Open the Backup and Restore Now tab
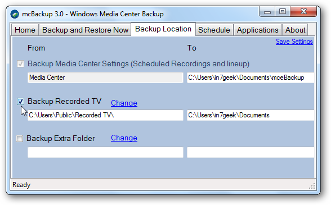Image resolution: width=331 pixels, height=205 pixels. (85, 30)
